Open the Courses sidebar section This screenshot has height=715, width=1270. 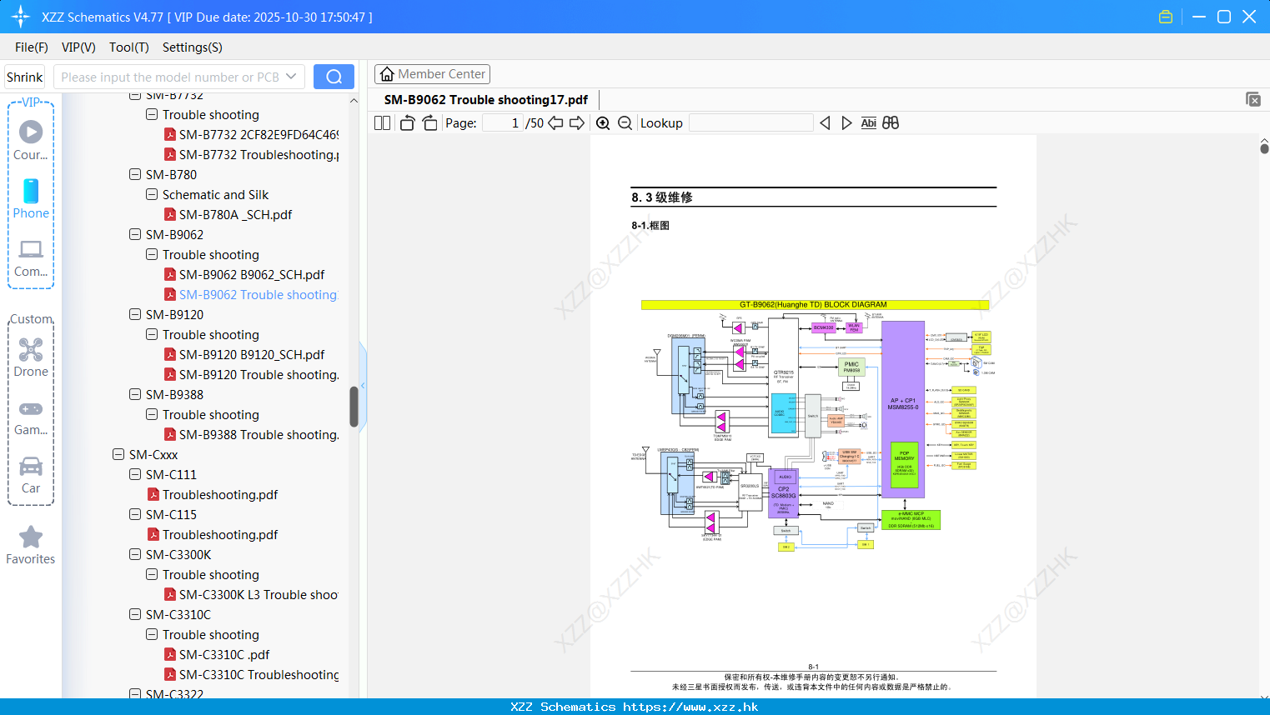click(x=31, y=139)
